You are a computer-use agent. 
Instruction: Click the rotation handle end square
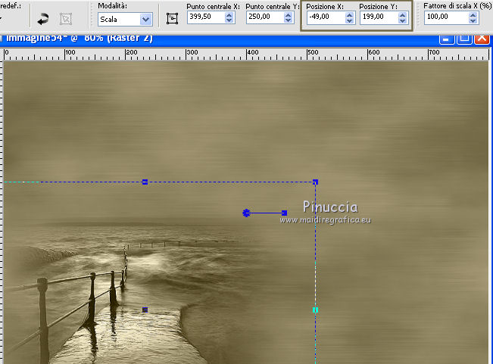point(285,213)
